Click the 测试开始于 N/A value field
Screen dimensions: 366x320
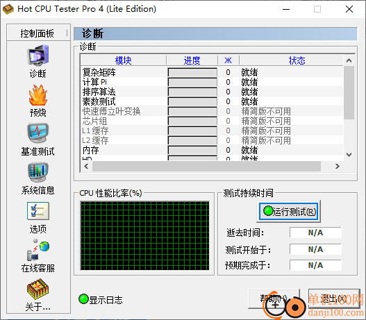click(x=315, y=249)
